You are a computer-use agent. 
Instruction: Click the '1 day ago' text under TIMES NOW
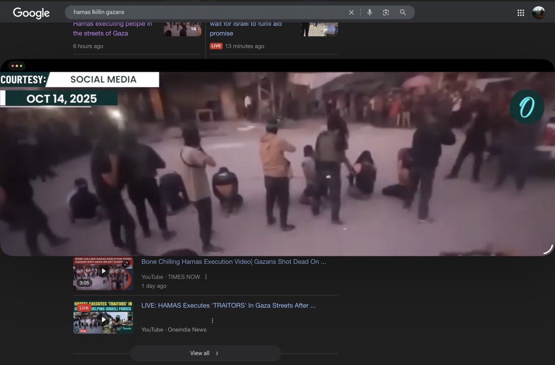pyautogui.click(x=154, y=286)
